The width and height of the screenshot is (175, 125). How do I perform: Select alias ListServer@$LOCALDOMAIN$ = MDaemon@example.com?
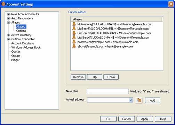(114, 33)
